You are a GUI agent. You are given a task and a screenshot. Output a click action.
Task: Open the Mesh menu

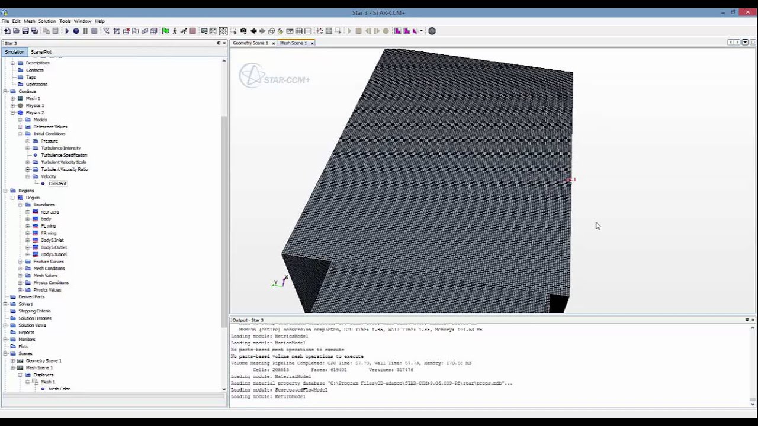pos(29,21)
